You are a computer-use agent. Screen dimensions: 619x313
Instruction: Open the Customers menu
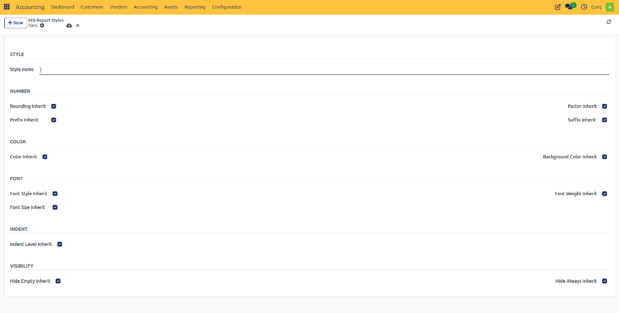click(x=92, y=7)
